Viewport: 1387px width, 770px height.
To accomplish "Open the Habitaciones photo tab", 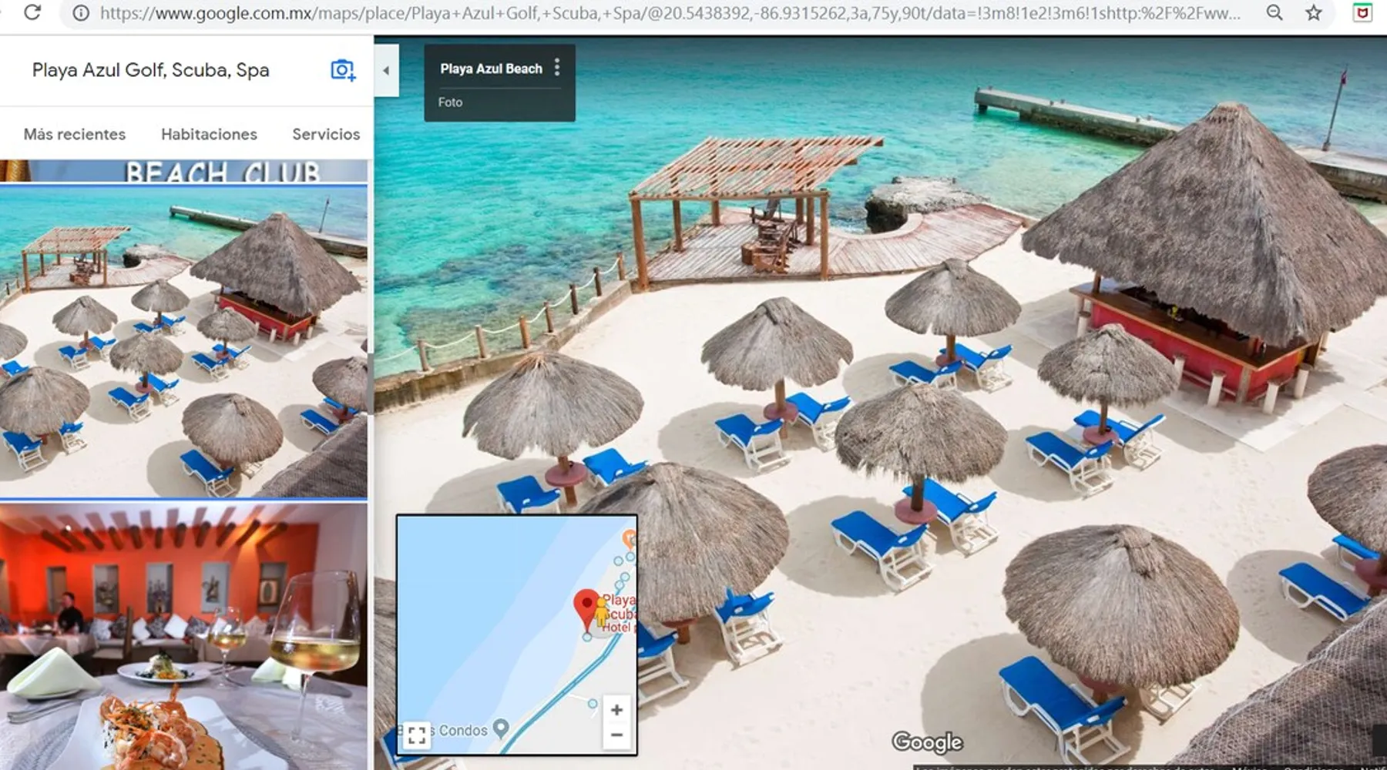I will coord(209,134).
